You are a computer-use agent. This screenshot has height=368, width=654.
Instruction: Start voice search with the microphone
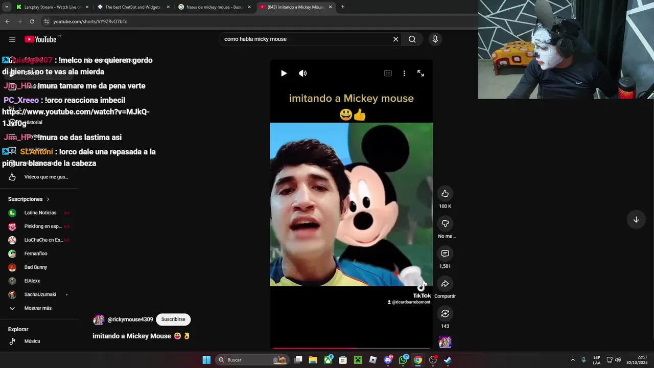click(x=435, y=39)
